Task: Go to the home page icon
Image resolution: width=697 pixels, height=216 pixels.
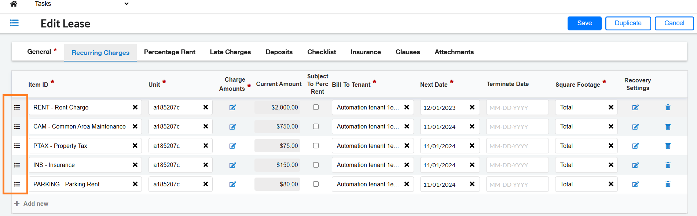Action: click(x=14, y=4)
